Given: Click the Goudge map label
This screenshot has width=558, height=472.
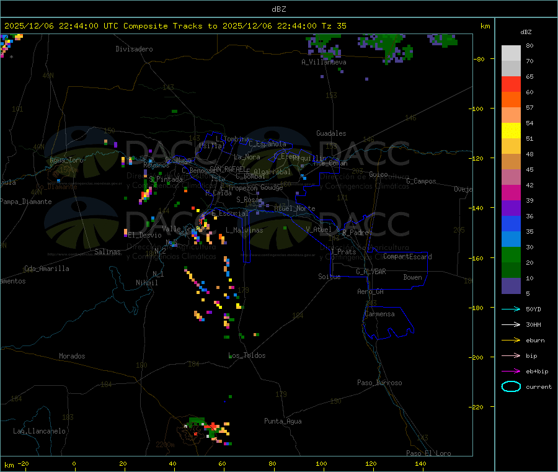Looking at the screenshot, I should [x=272, y=187].
